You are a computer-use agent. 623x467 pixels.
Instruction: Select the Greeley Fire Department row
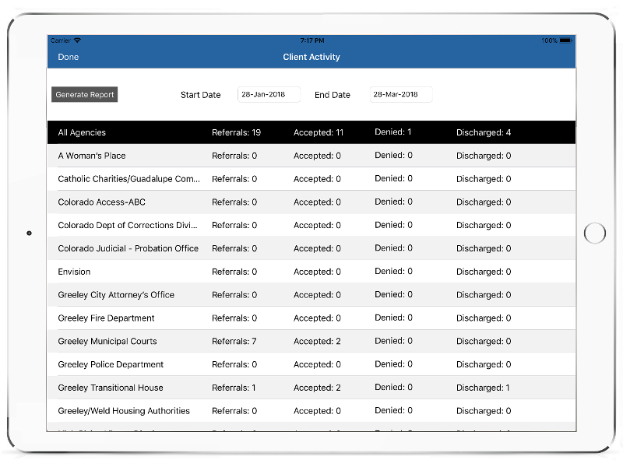coord(311,318)
